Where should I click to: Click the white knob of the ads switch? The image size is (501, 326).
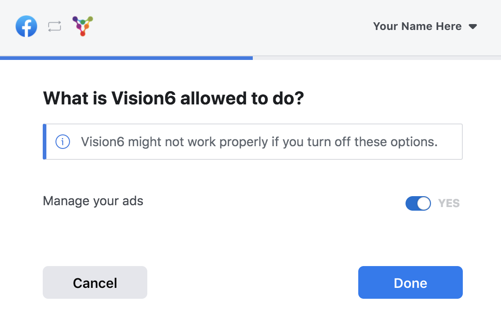click(x=424, y=203)
